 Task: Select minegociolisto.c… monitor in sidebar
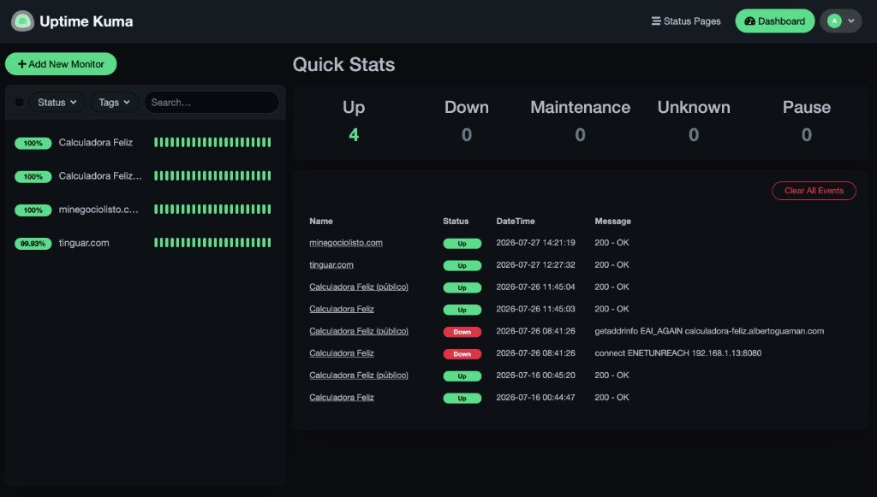(x=146, y=210)
